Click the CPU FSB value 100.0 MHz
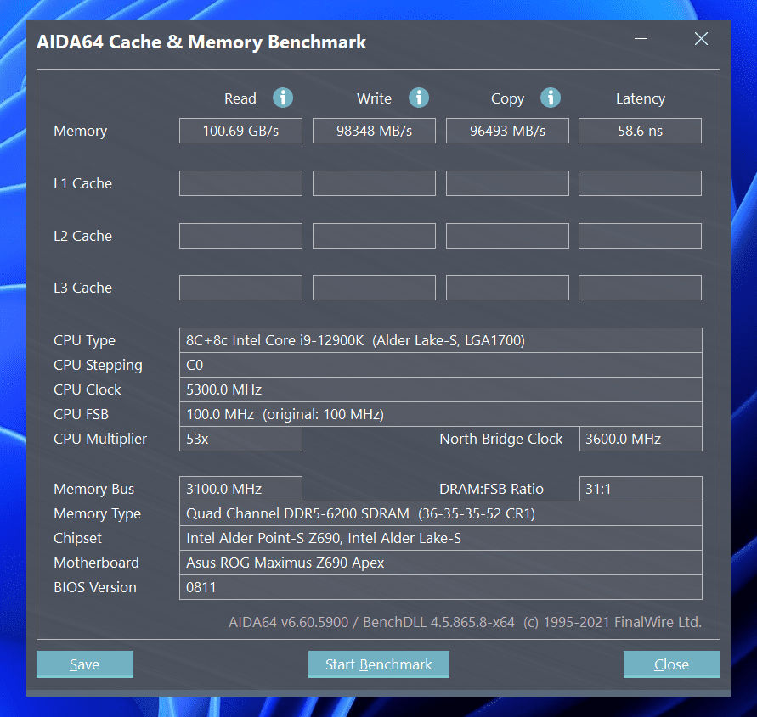The height and width of the screenshot is (717, 757). pos(441,414)
